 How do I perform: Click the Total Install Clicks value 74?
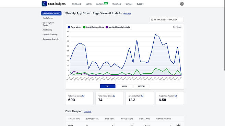(100, 100)
